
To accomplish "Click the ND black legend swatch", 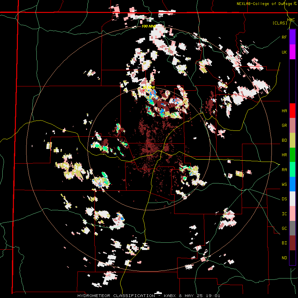I will point(292,258).
